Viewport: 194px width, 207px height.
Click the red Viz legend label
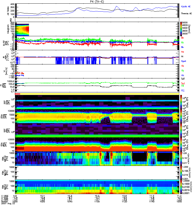pos(183,66)
